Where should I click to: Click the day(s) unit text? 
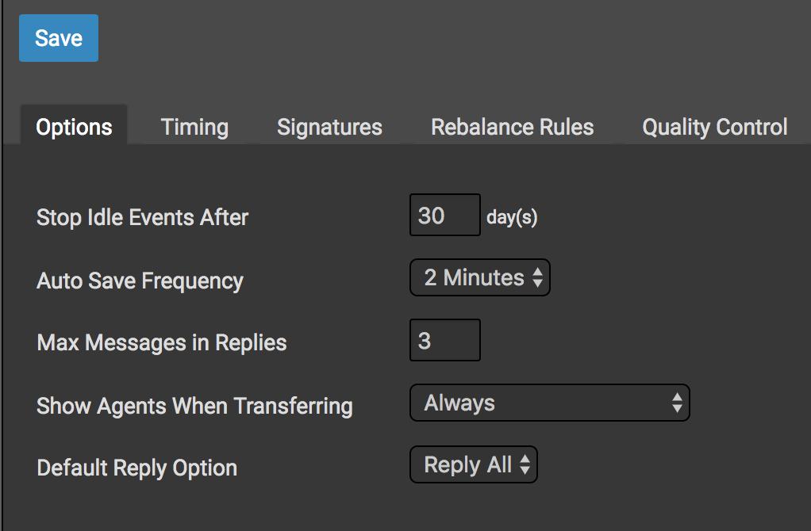(512, 217)
